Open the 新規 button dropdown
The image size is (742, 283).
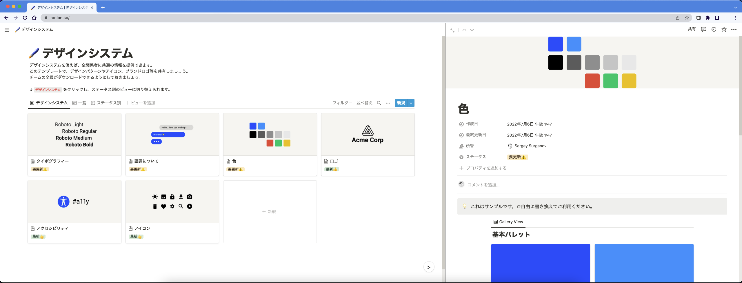pos(411,103)
